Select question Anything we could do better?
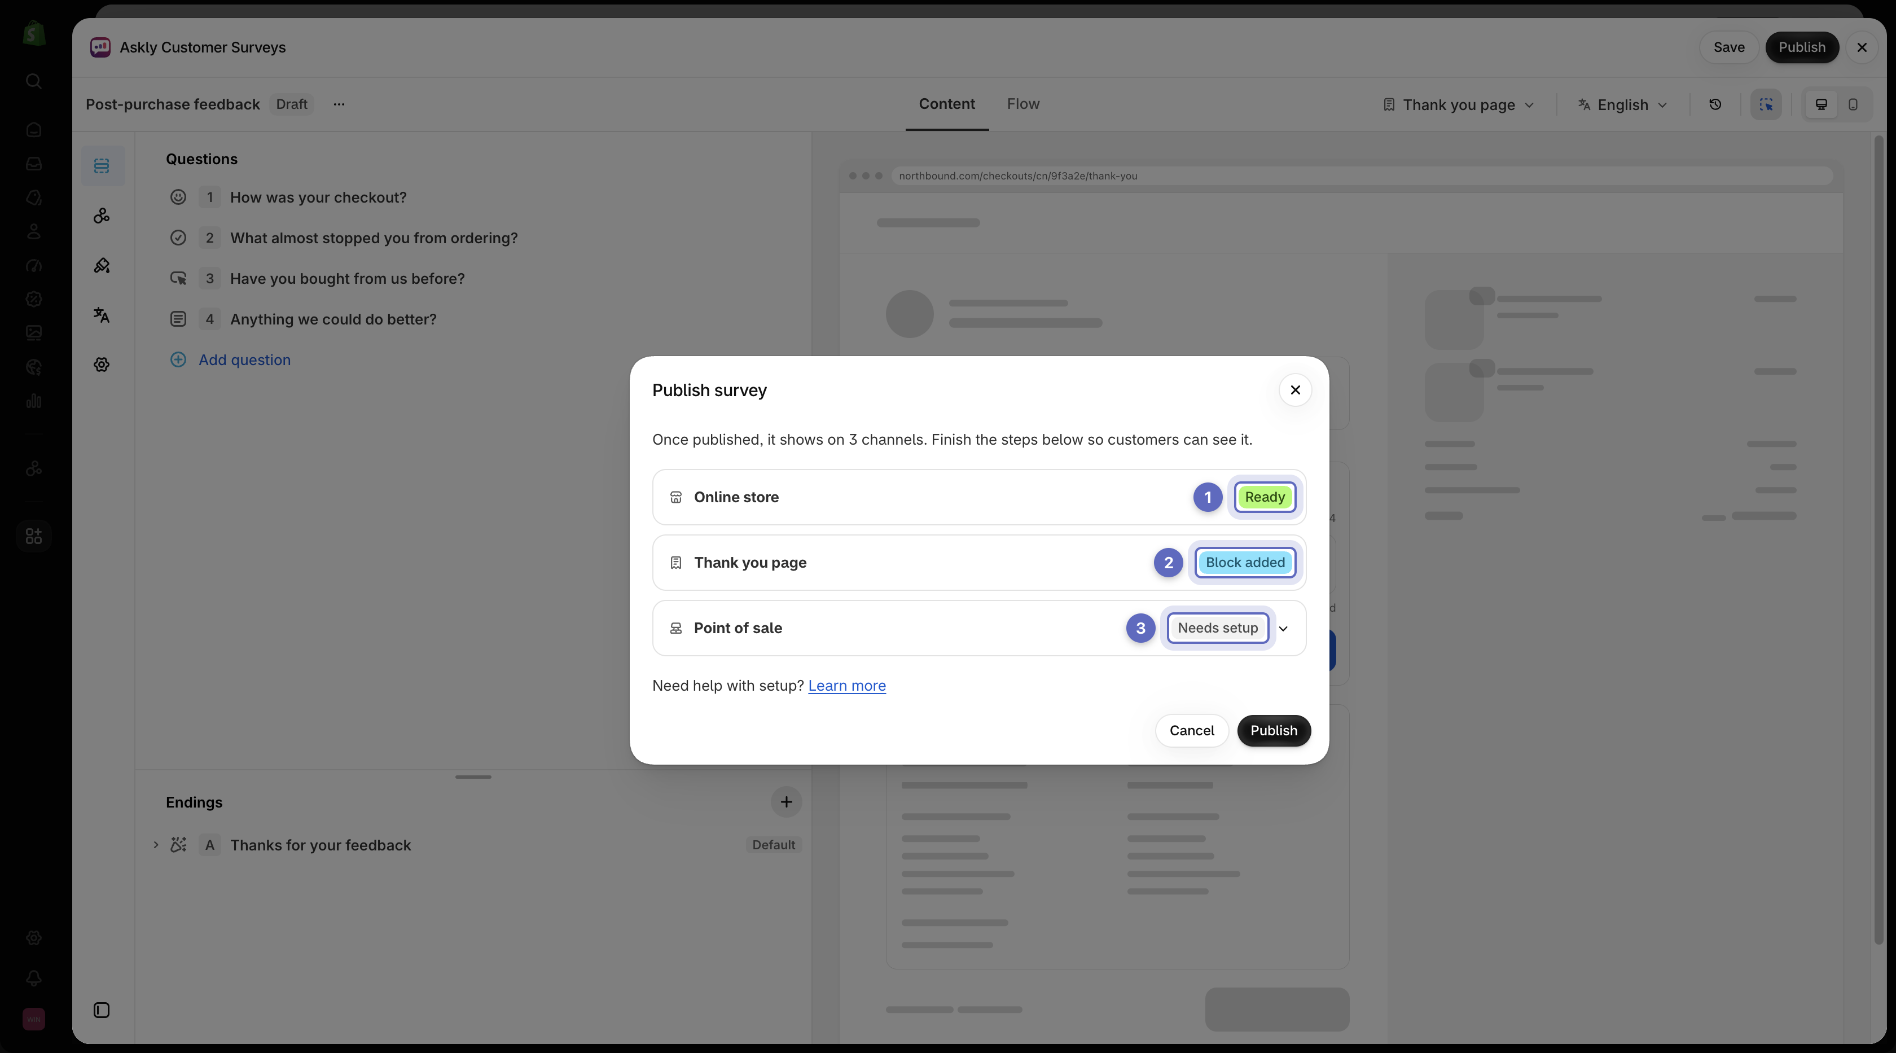 click(x=333, y=319)
